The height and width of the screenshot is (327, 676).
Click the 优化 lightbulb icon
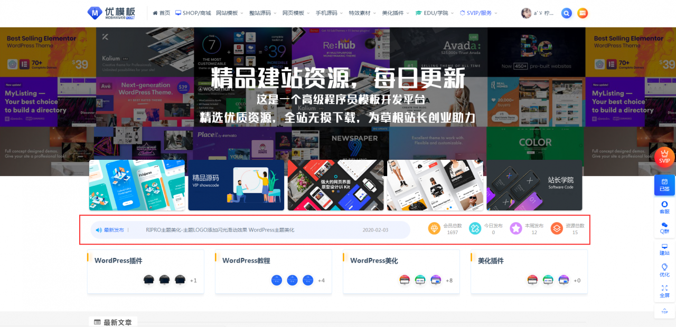click(664, 271)
